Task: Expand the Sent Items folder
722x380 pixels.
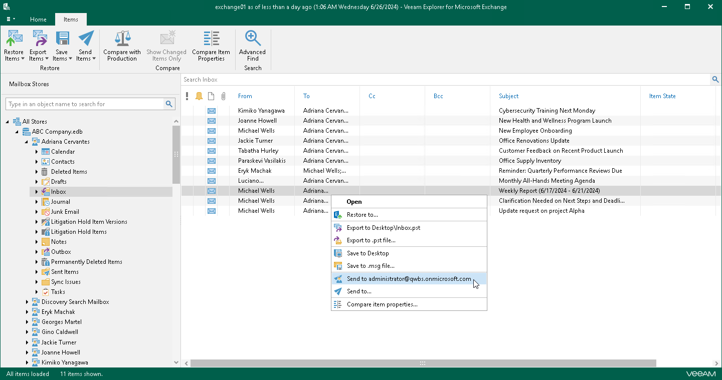Action: click(x=37, y=272)
